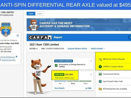131x98 pixels.
Task: Click the globe icon by Last Owned in New York
Action: (100, 81)
